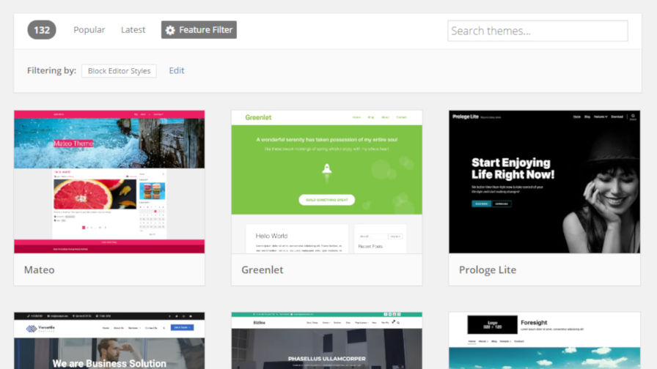
Task: Click the search icon in Prologe Lite preview
Action: [x=632, y=116]
